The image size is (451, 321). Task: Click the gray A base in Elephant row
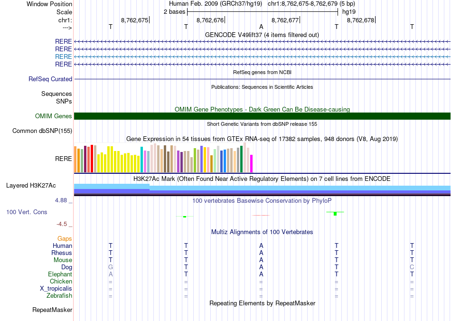pos(111,274)
